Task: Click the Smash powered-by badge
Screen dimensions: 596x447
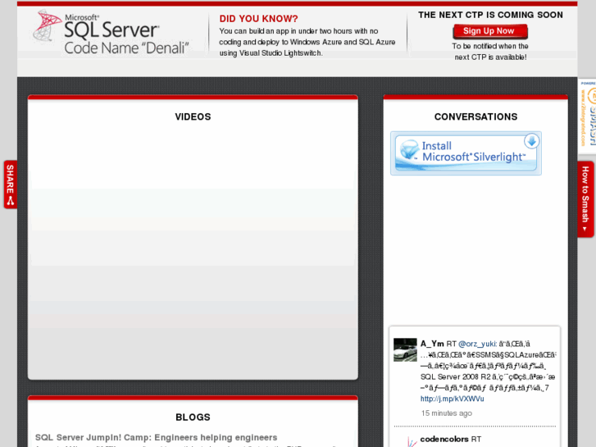Action: 587,116
